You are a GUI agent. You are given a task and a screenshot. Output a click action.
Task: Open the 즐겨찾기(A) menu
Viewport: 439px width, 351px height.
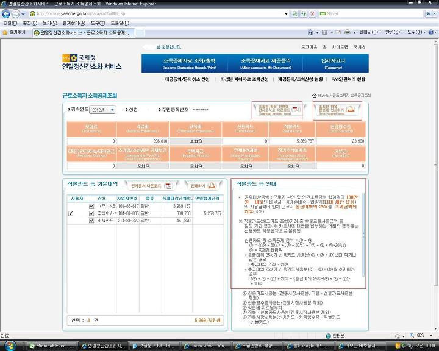point(74,23)
